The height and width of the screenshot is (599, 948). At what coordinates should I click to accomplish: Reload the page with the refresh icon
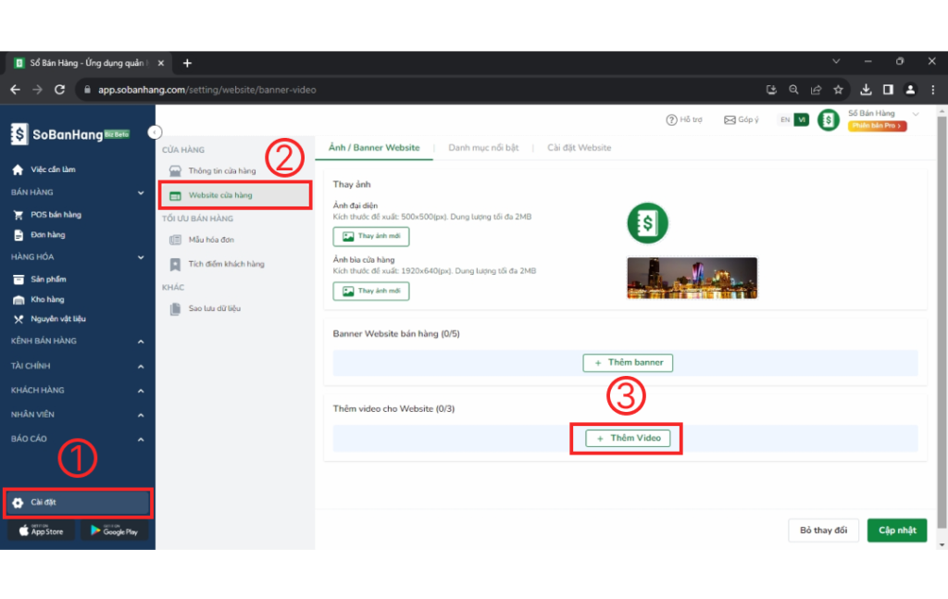[x=59, y=90]
